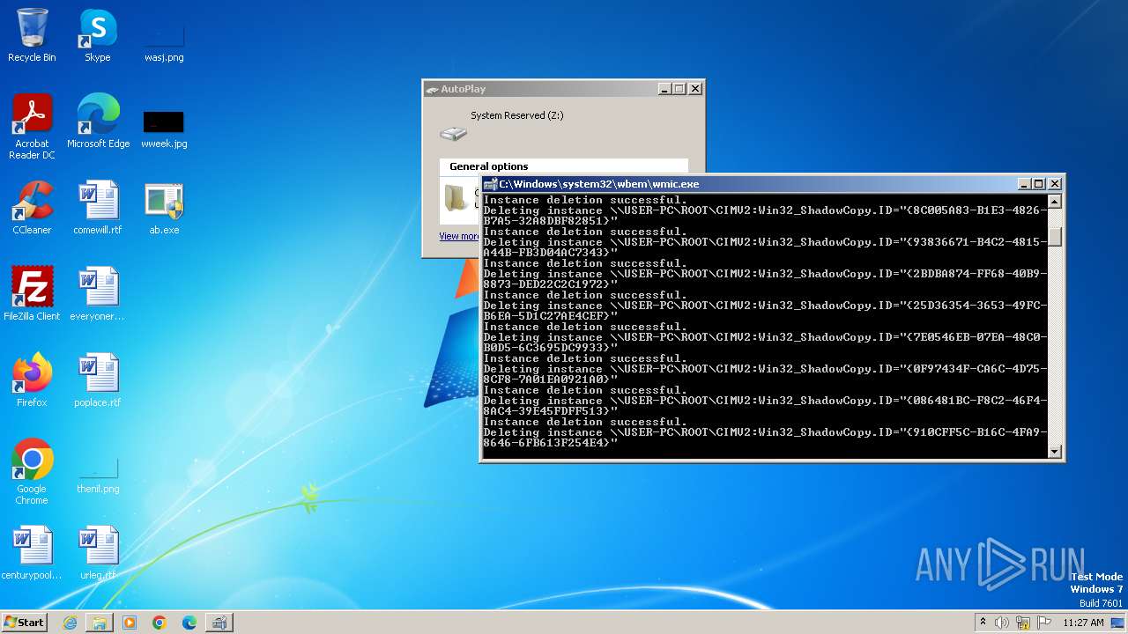
Task: Click the console scrollbar up arrow
Action: pos(1054,201)
